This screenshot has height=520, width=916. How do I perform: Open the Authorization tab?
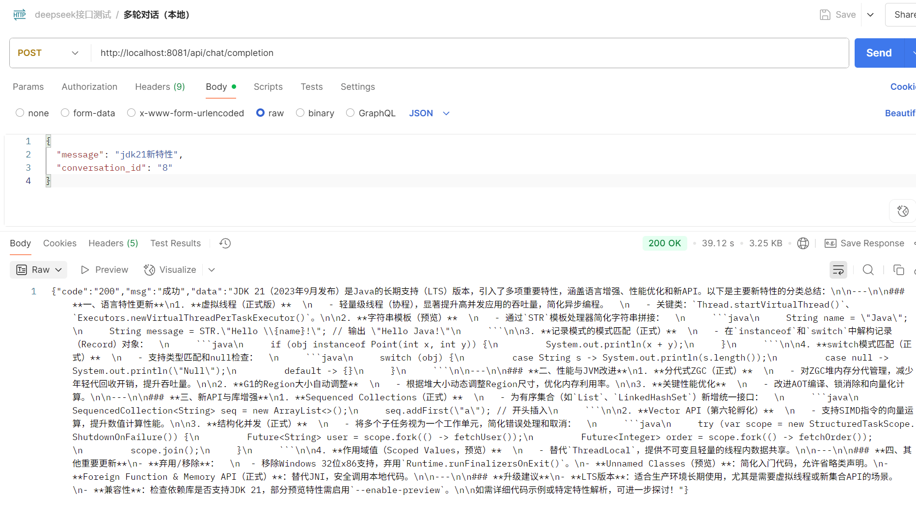click(89, 87)
